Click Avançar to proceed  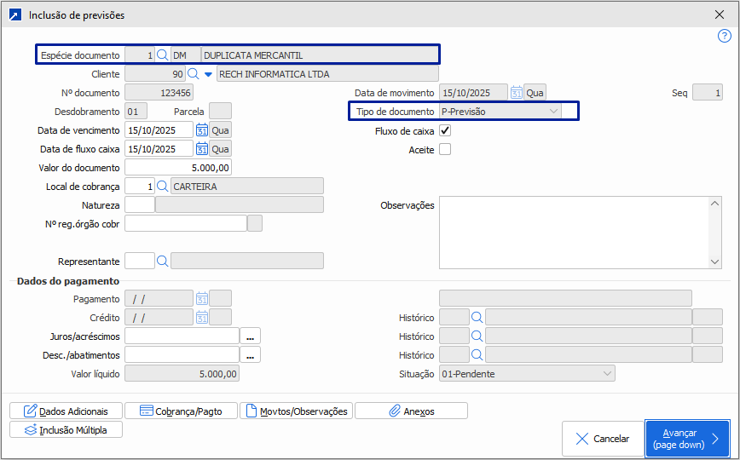686,439
